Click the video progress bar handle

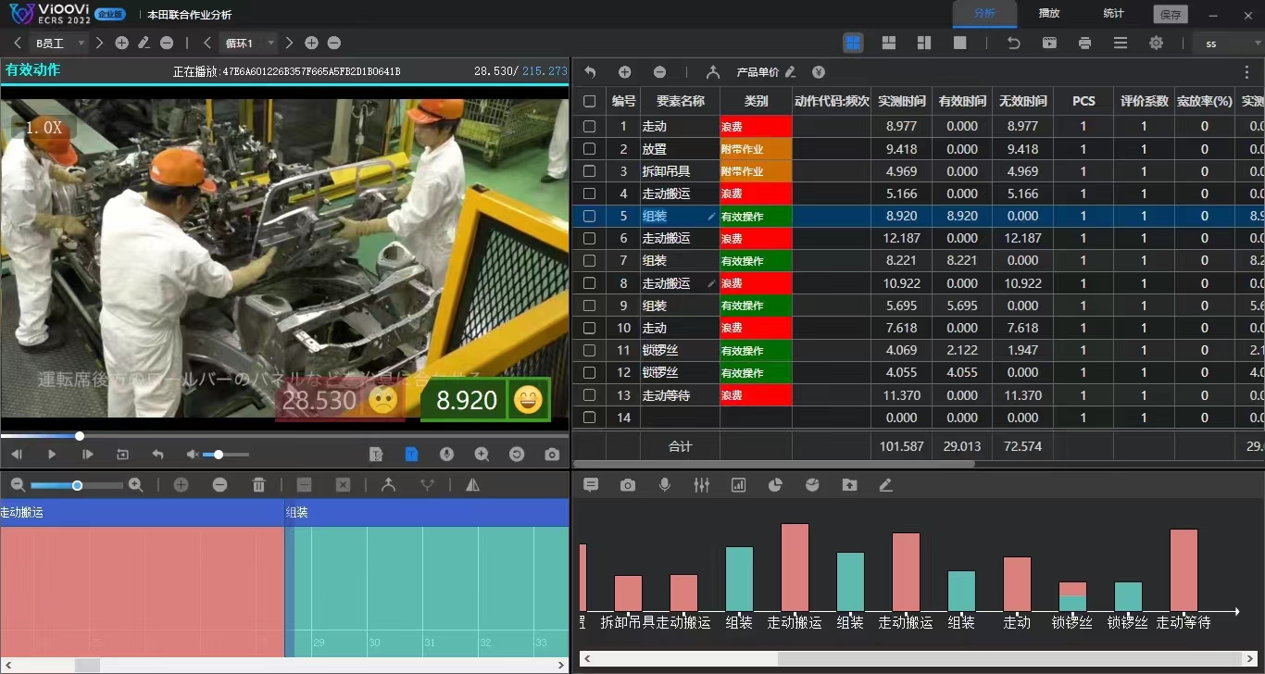[80, 436]
